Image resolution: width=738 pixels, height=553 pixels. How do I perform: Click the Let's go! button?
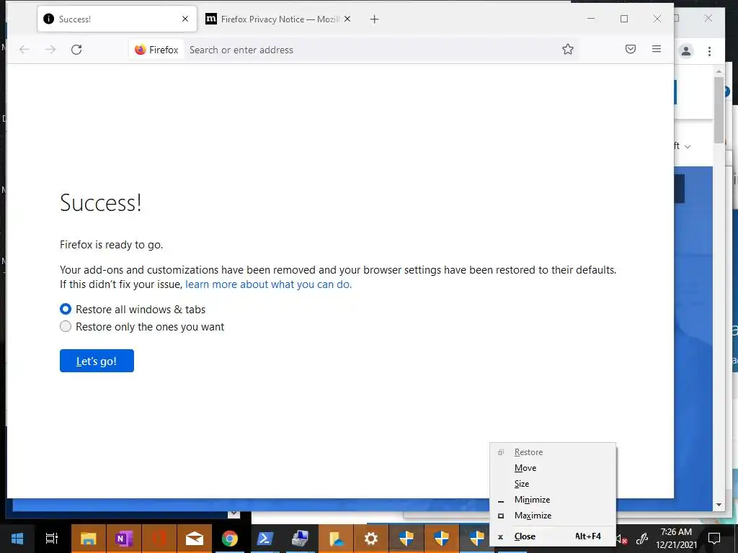click(97, 361)
